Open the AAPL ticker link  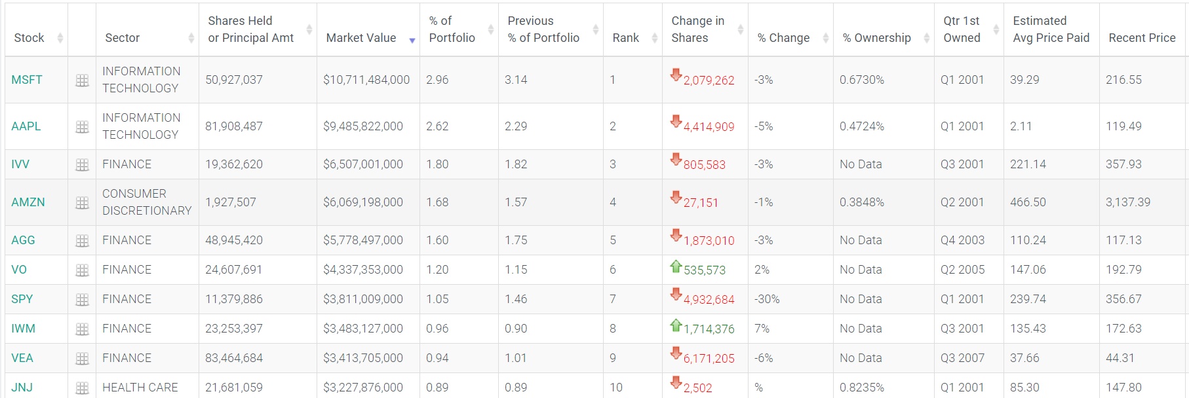pos(26,126)
